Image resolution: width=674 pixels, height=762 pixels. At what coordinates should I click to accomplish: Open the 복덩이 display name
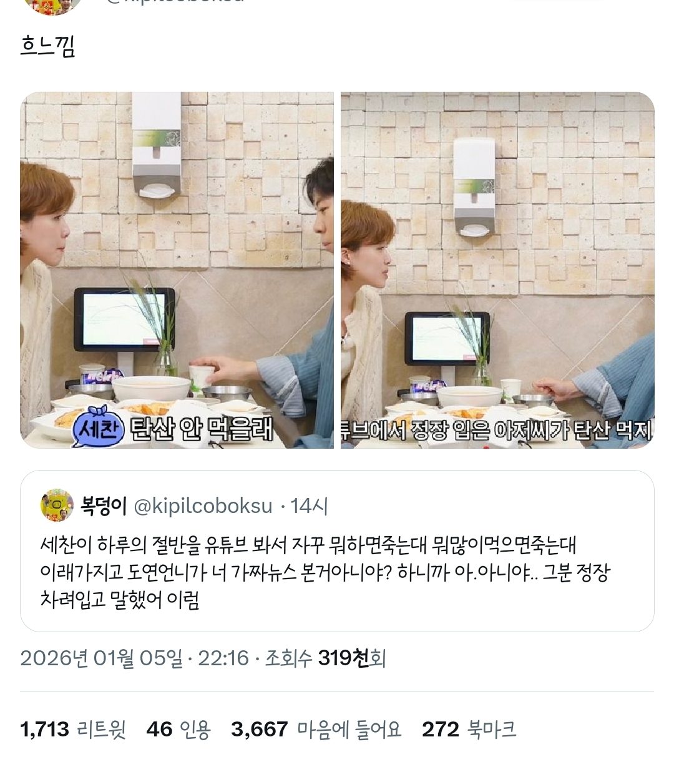pos(104,506)
